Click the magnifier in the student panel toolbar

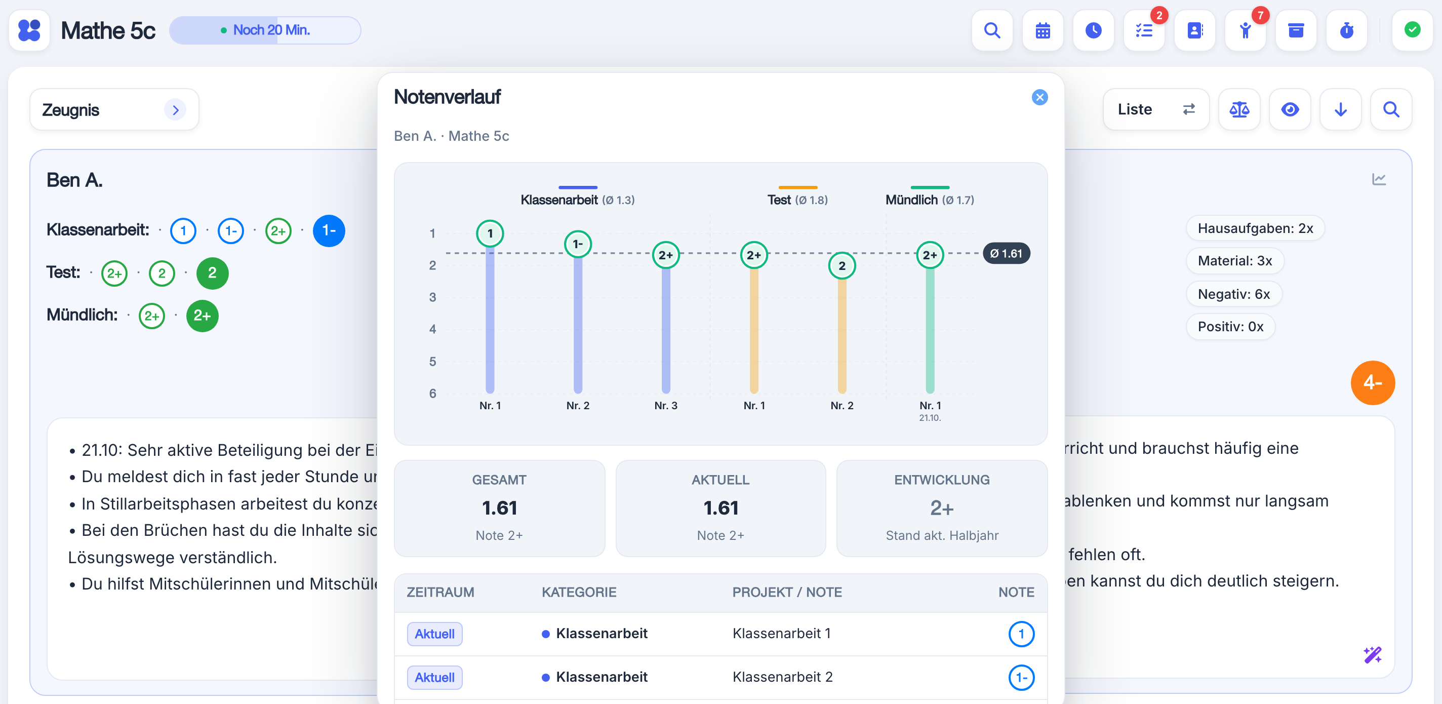(1391, 109)
